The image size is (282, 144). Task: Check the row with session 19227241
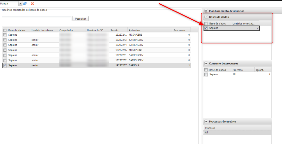point(5,35)
